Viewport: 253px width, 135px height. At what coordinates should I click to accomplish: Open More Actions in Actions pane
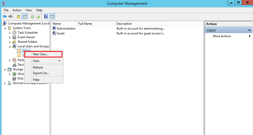(x=222, y=36)
